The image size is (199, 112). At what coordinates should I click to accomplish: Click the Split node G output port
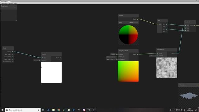167,27
